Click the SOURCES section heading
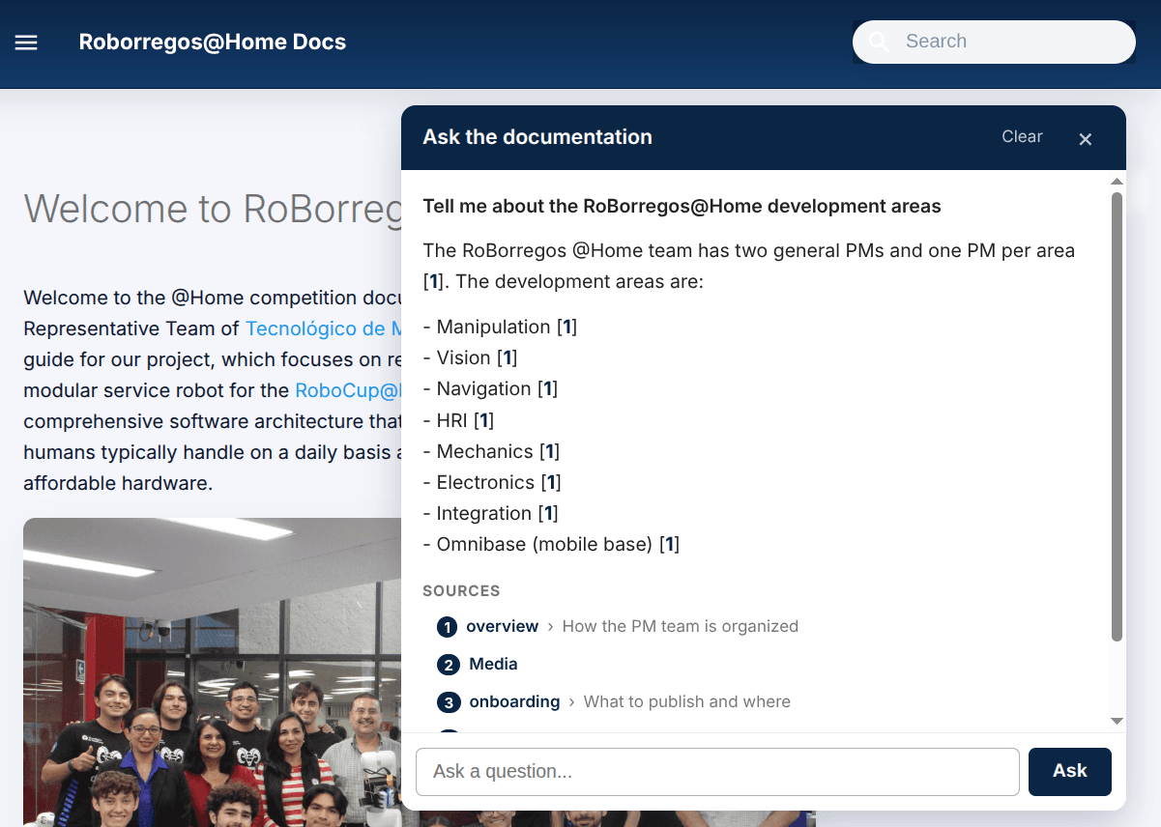 [461, 590]
